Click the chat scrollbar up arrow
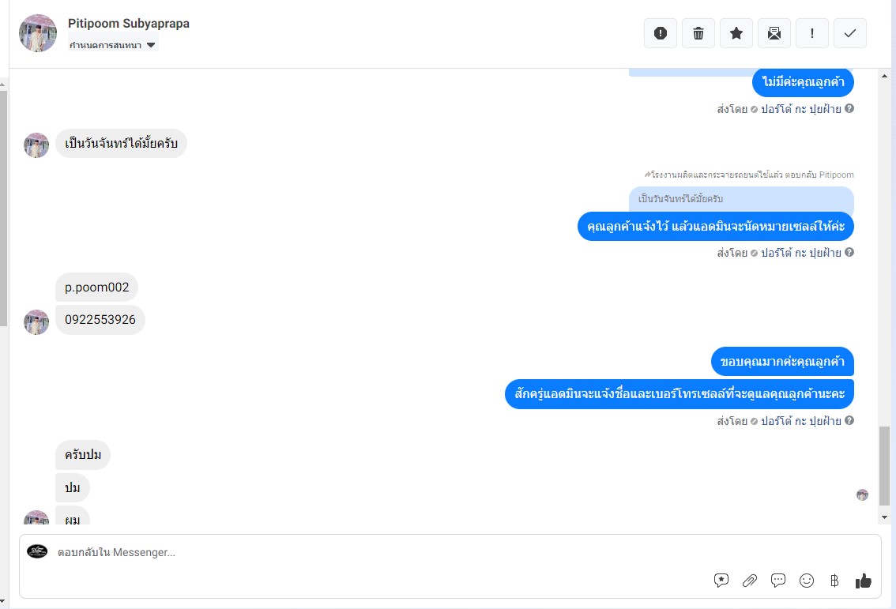 [x=884, y=76]
